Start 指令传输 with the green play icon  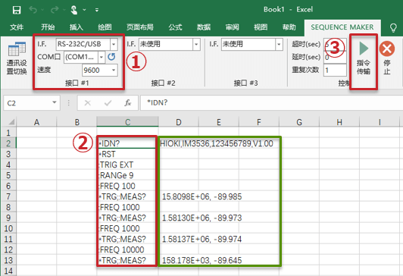364,49
